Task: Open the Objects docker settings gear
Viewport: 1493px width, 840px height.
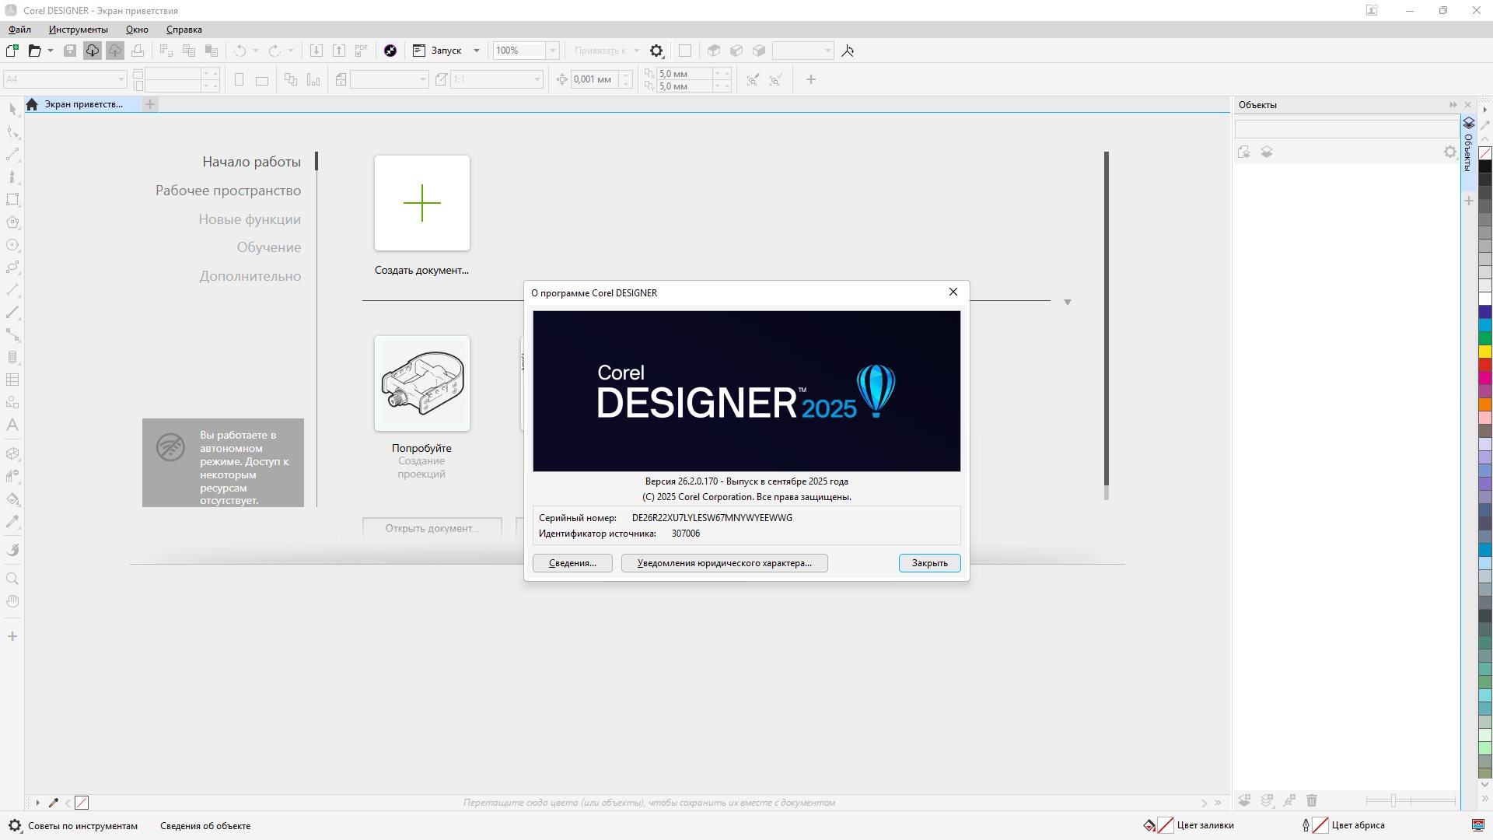Action: (x=1449, y=152)
